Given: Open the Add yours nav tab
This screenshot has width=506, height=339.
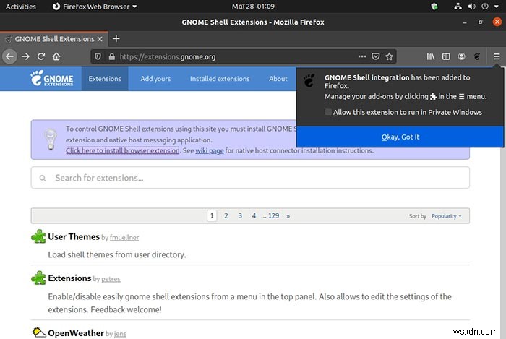Looking at the screenshot, I should click(155, 79).
